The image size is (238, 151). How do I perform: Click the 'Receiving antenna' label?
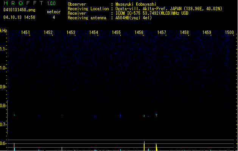pos(87,18)
